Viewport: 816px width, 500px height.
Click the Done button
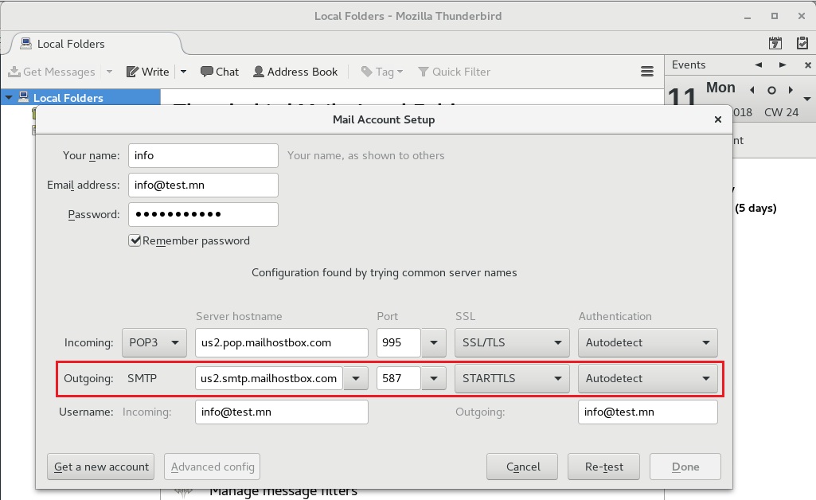coord(685,467)
